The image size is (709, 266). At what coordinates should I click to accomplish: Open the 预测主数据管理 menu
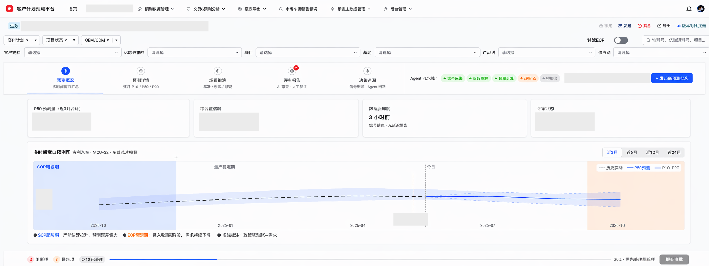tap(351, 9)
